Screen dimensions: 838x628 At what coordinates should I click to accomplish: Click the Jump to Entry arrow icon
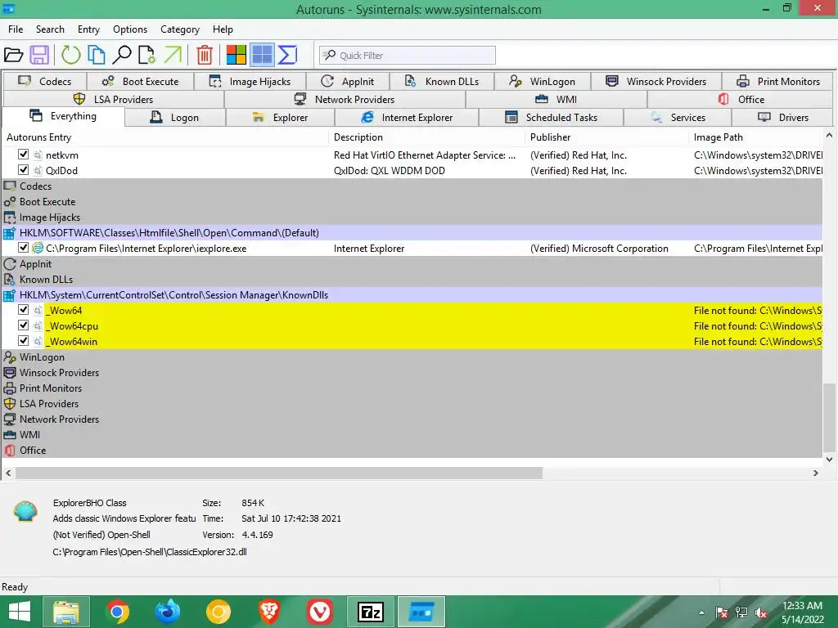(173, 55)
